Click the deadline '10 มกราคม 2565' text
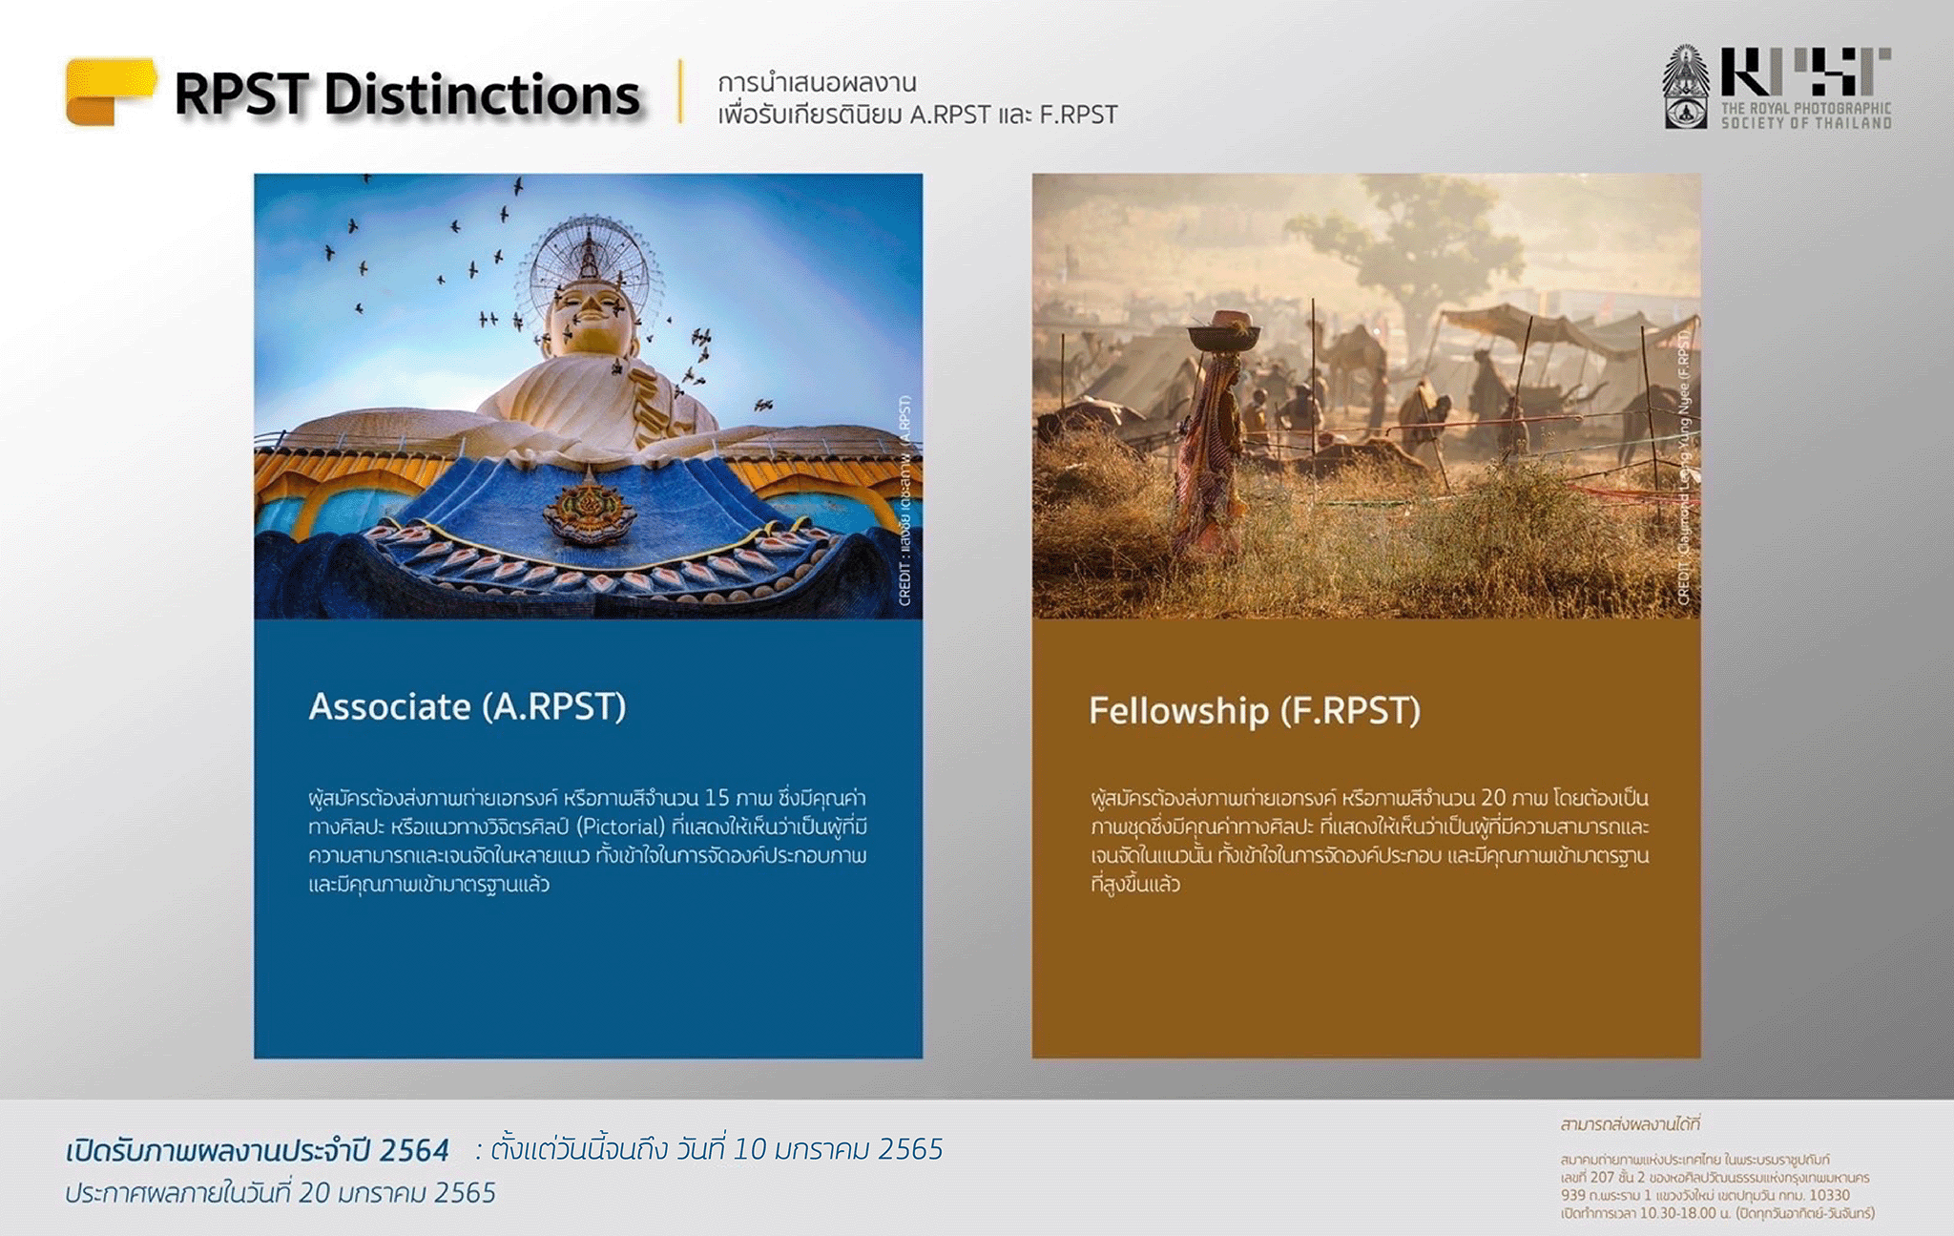The height and width of the screenshot is (1236, 1954). [x=838, y=1149]
